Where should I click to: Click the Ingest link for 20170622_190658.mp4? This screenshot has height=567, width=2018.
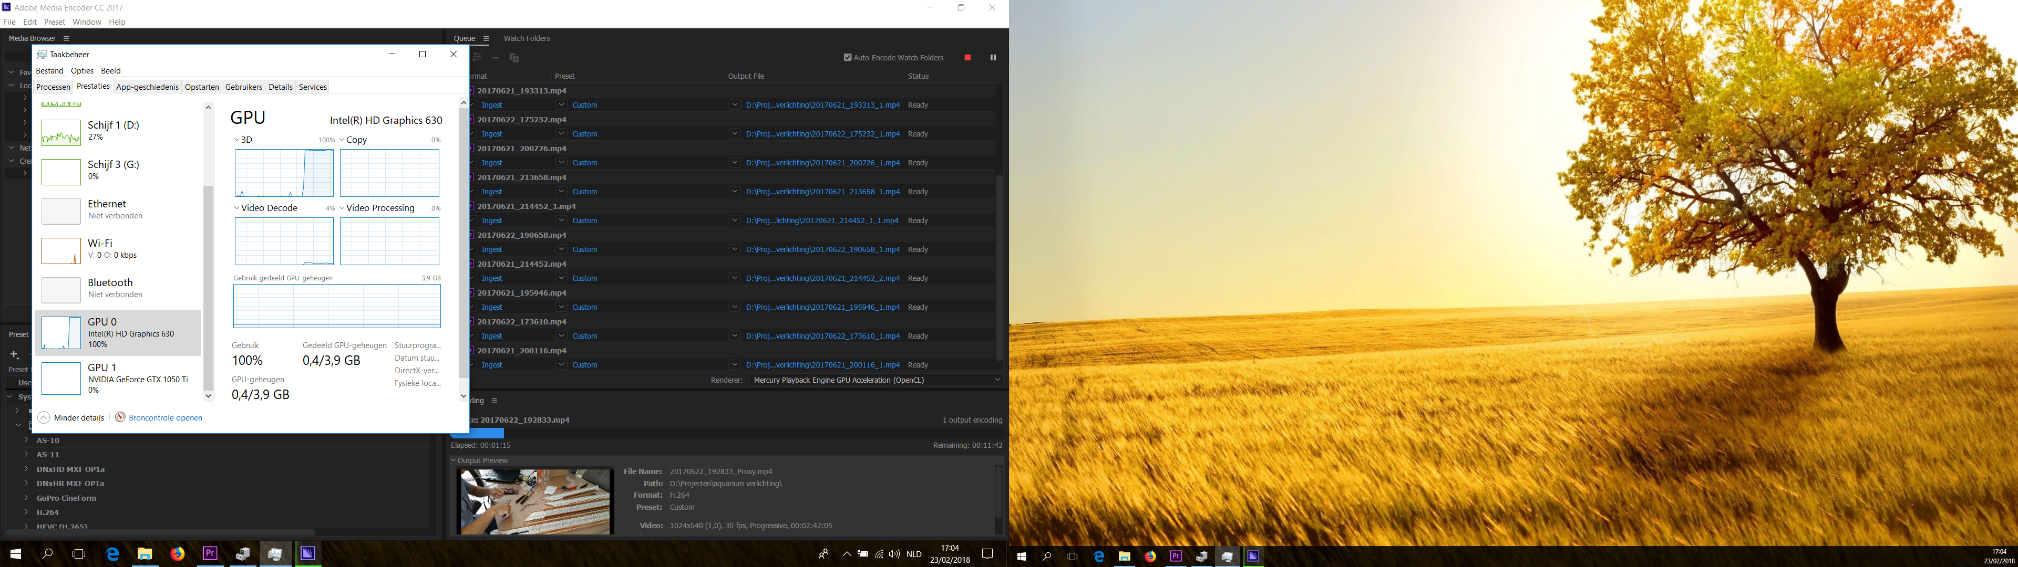coord(492,250)
